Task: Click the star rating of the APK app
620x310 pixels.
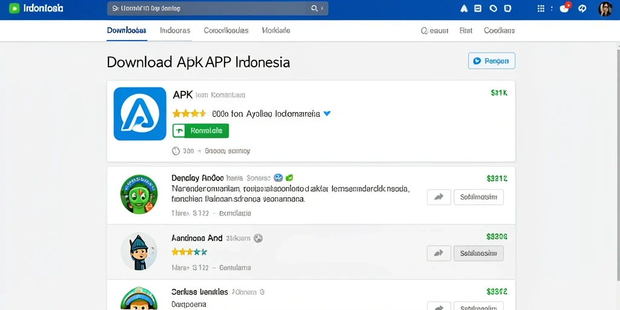Action: (189, 114)
